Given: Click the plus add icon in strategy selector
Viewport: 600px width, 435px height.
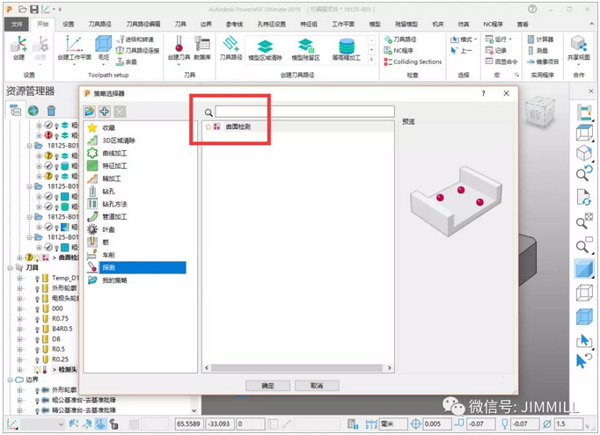Looking at the screenshot, I should pyautogui.click(x=105, y=112).
